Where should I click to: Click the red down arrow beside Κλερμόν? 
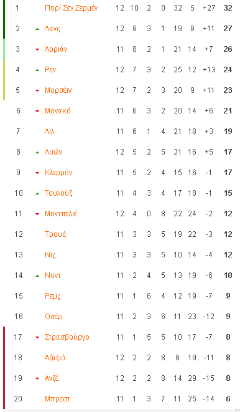(37, 173)
